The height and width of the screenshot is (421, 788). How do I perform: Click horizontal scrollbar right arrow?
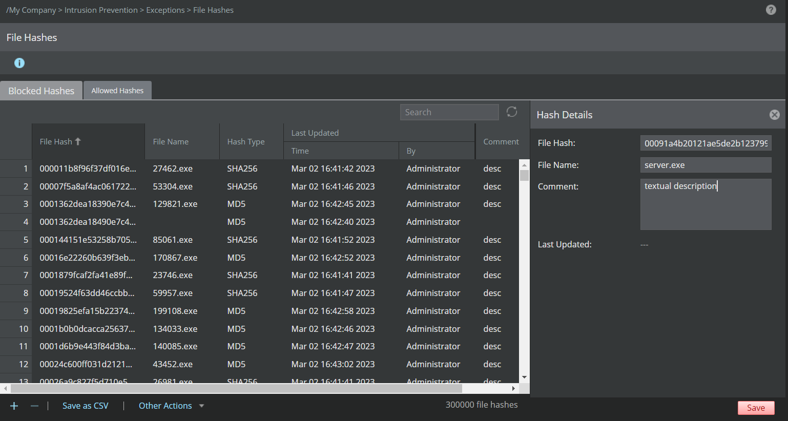tap(514, 388)
